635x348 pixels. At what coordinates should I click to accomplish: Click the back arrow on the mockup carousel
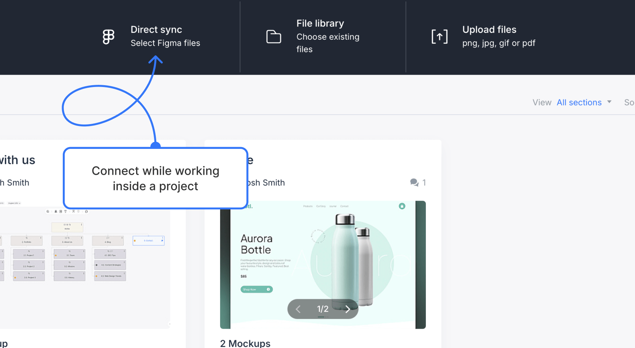(x=298, y=309)
